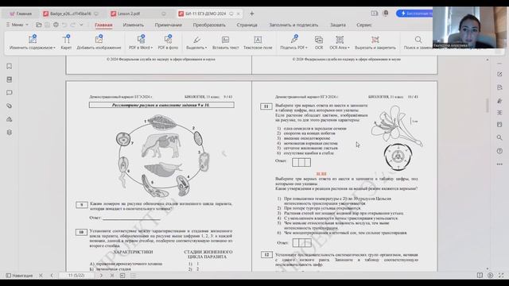509x286 pixels.
Task: Click the undo arrow
Action: 64,25
